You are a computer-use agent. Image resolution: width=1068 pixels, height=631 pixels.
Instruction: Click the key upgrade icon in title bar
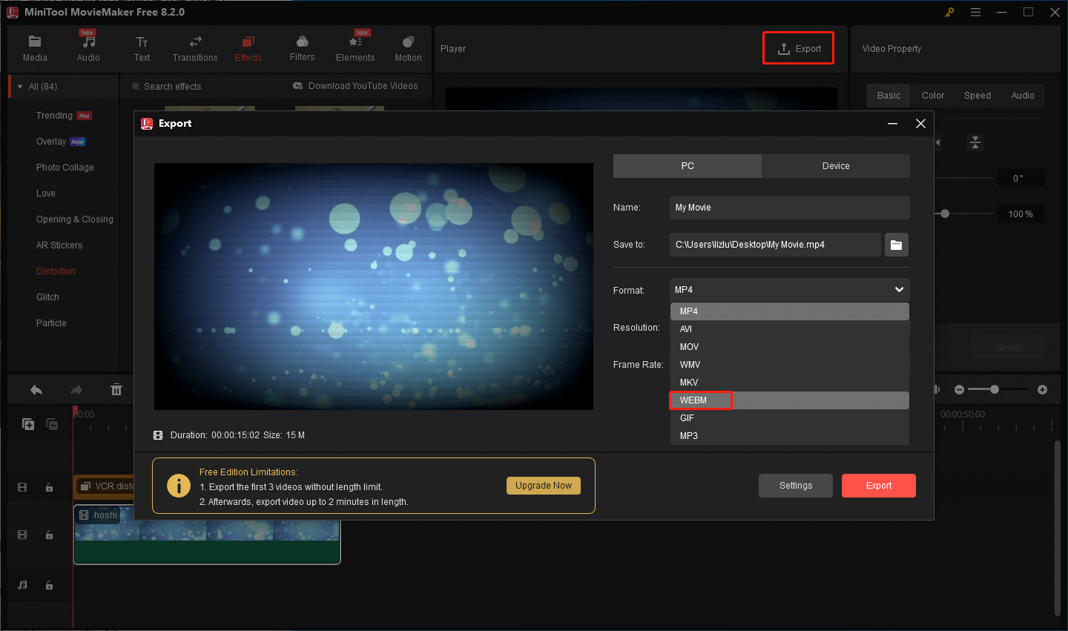point(949,12)
